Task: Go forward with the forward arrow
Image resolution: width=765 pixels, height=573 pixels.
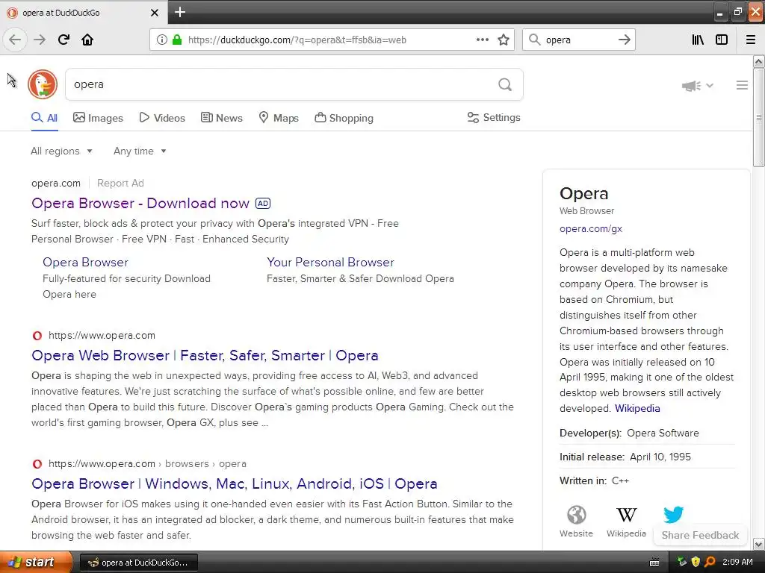Action: [40, 40]
